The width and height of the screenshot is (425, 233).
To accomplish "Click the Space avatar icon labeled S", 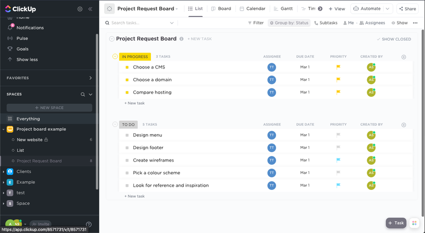I will click(x=10, y=203).
